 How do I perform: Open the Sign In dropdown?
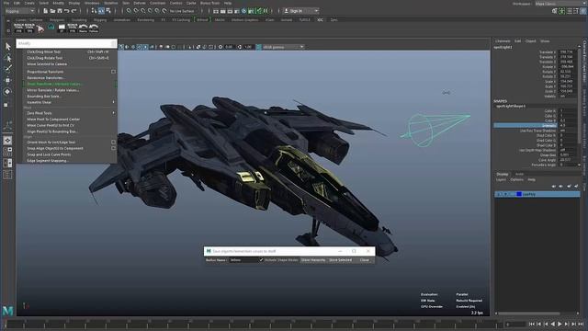(301, 11)
